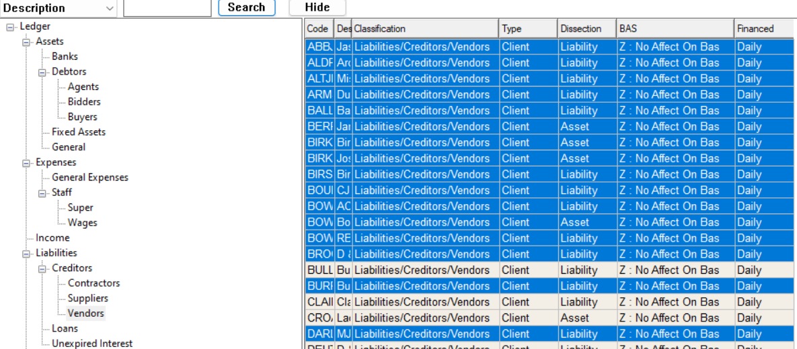797x349 pixels.
Task: Select Income tree item
Action: pyautogui.click(x=53, y=238)
